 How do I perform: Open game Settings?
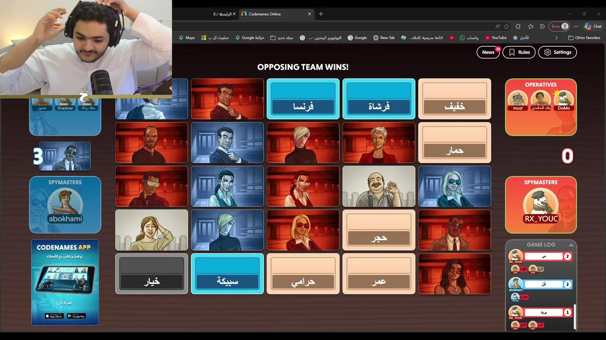[x=557, y=52]
